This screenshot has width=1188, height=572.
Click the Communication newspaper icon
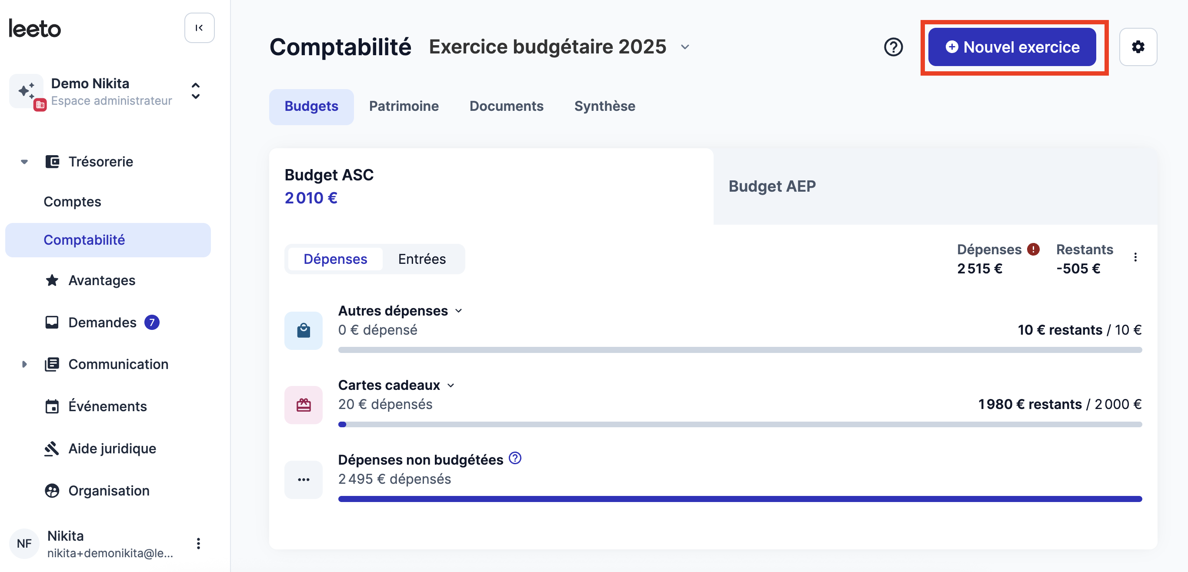(x=52, y=364)
